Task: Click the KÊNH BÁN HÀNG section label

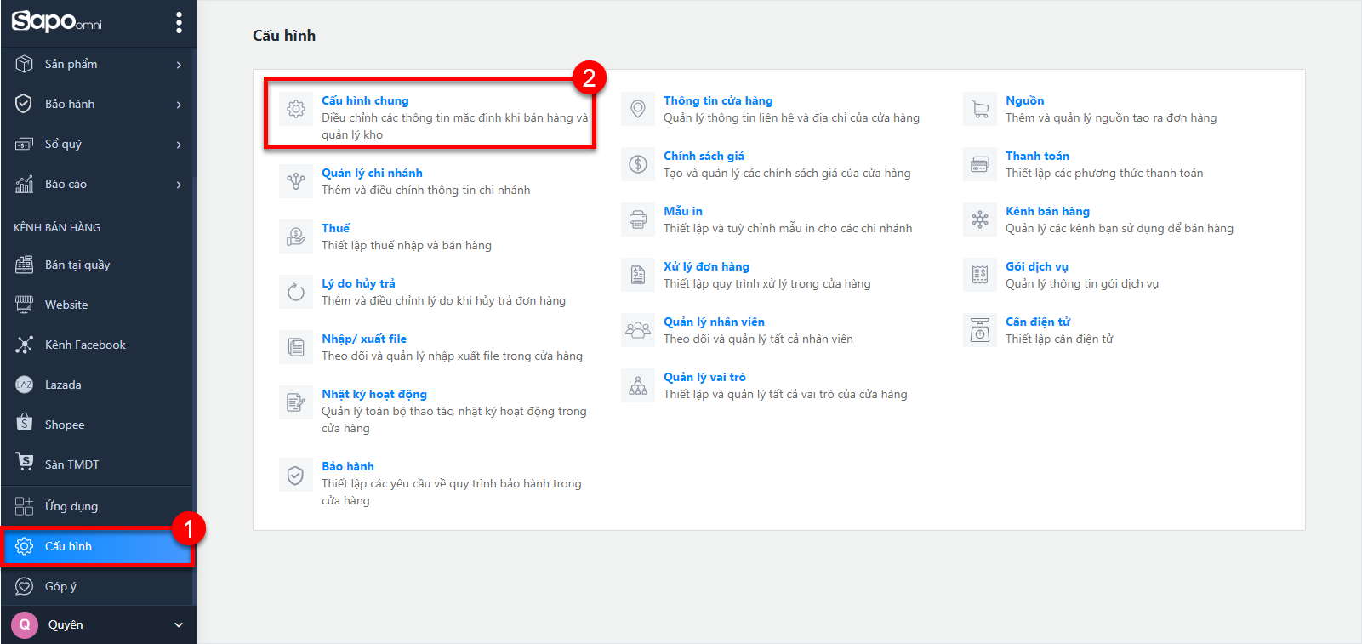Action: click(57, 227)
